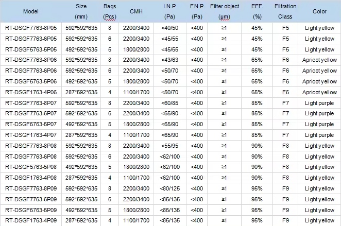The height and width of the screenshot is (226, 341).
Task: Click 85% efficiency in RT-DSGF7763-8P07 row
Action: tap(257, 103)
